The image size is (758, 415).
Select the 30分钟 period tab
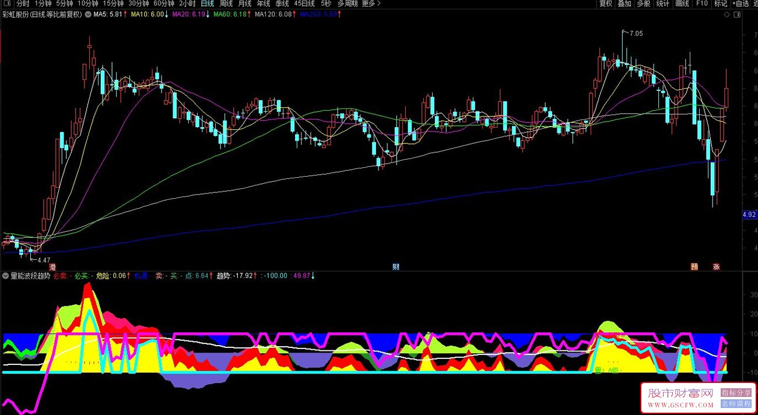point(139,3)
